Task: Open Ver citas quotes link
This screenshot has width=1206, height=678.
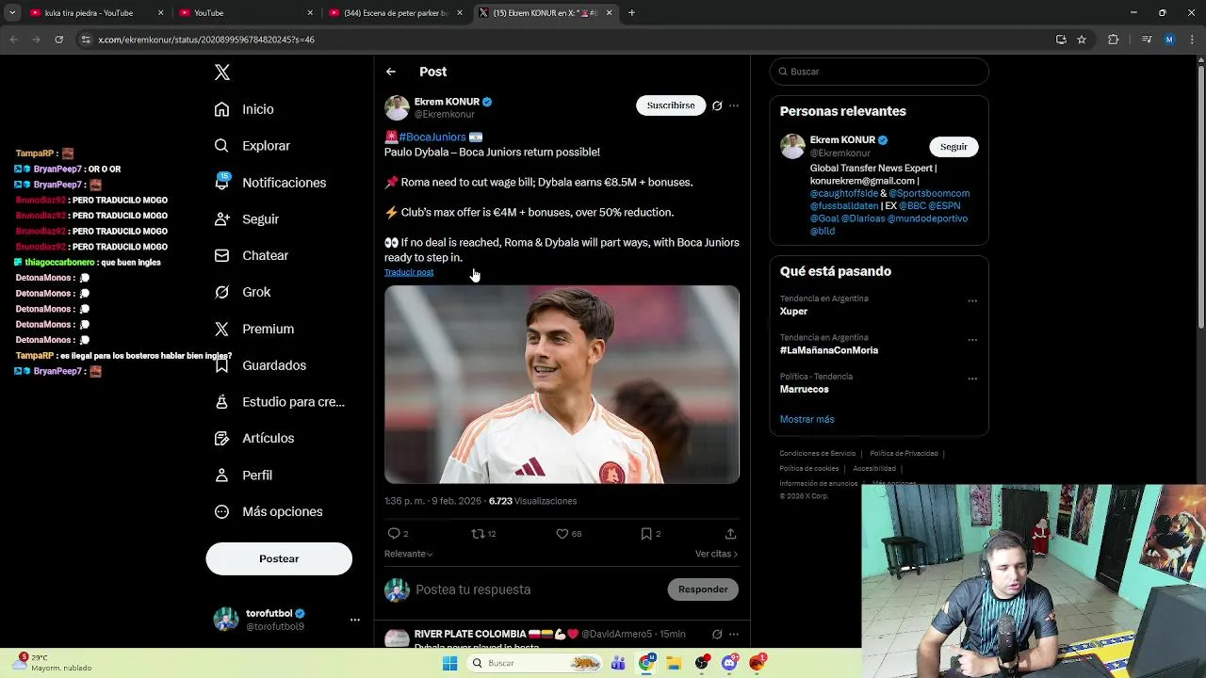Action: coord(716,554)
